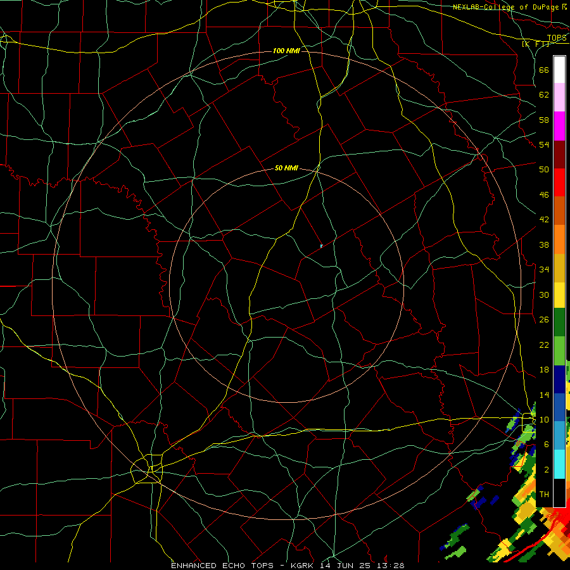Screen dimensions: 570x570
Task: Click the navy blue legend swatch
Action: tap(559, 379)
